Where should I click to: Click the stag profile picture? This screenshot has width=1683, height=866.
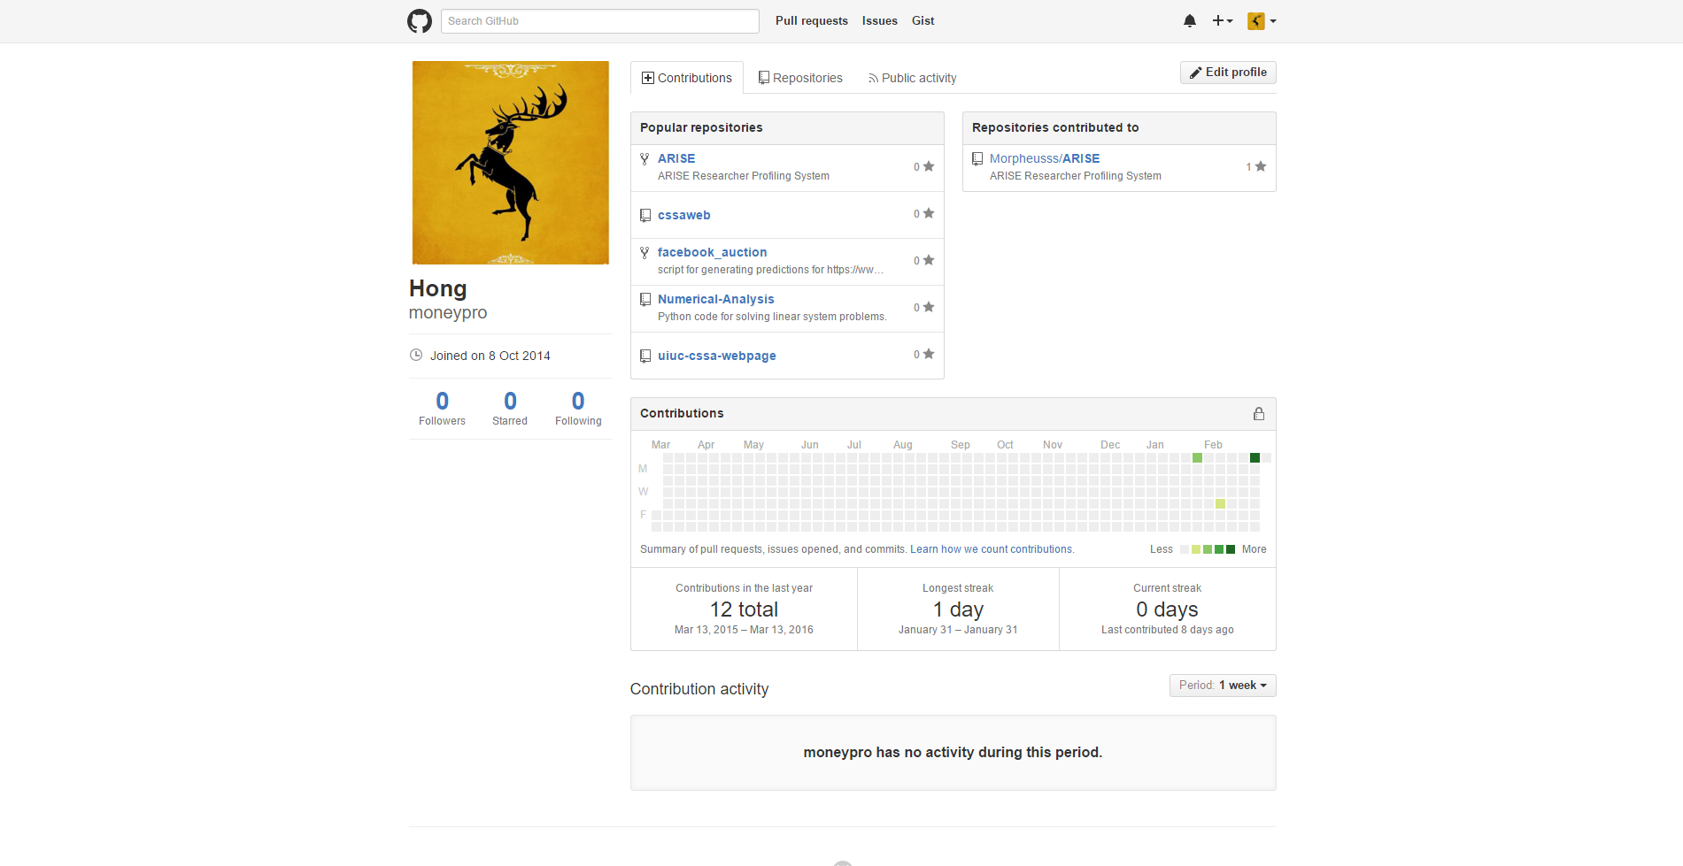point(511,163)
